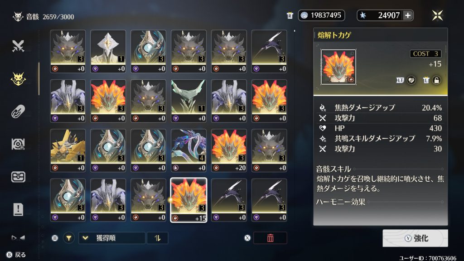Close the inventory with the X-shaped icon
This screenshot has height=261, width=464.
click(x=437, y=15)
